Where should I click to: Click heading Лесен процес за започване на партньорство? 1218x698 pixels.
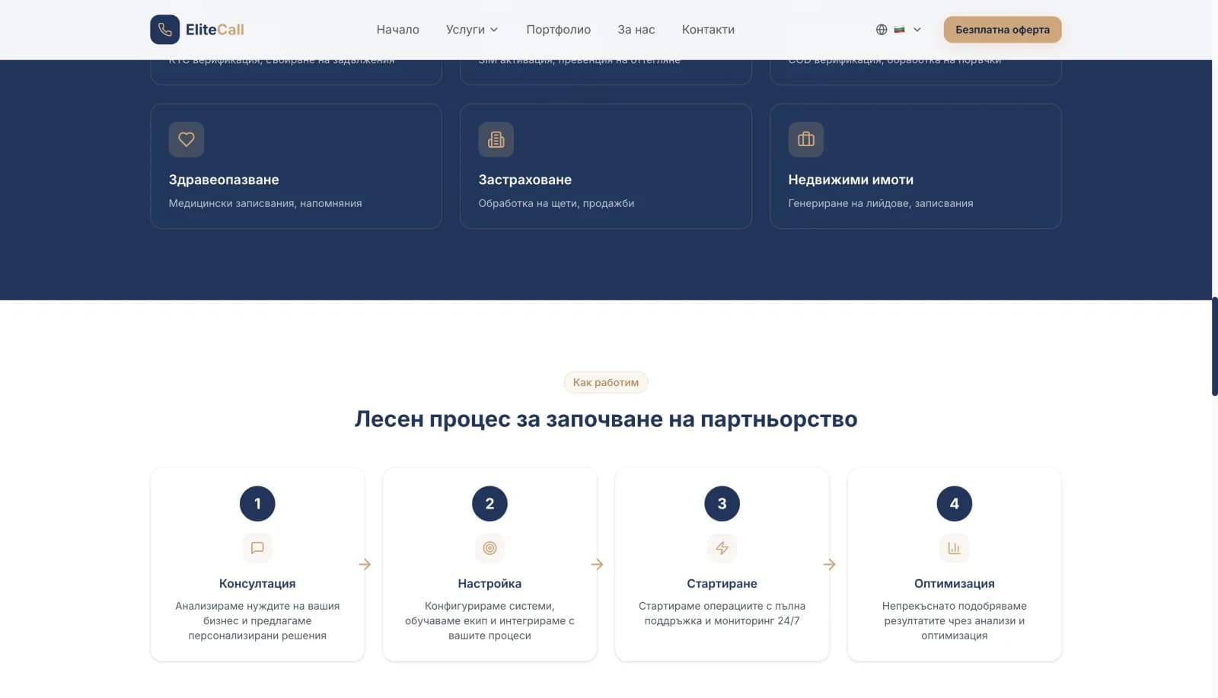point(606,419)
